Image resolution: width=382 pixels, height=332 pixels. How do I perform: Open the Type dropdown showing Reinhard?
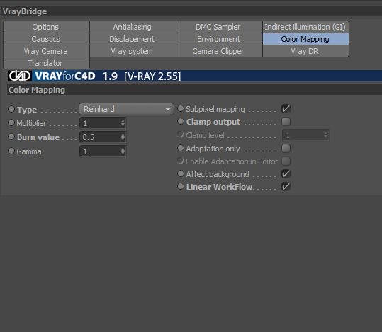click(126, 109)
